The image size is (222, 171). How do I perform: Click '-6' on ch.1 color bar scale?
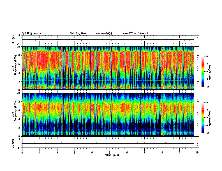tap(207, 56)
